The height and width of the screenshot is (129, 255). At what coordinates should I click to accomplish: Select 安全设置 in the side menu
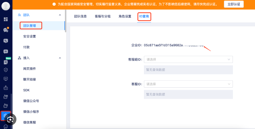point(29,36)
